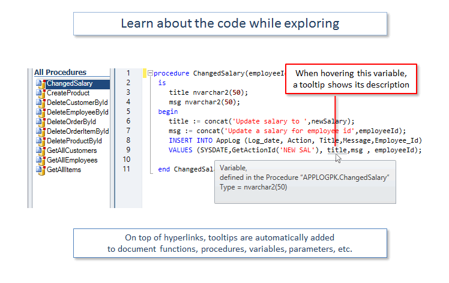The image size is (449, 283).
Task: Click newSalary parameter in concat call
Action: coord(329,121)
